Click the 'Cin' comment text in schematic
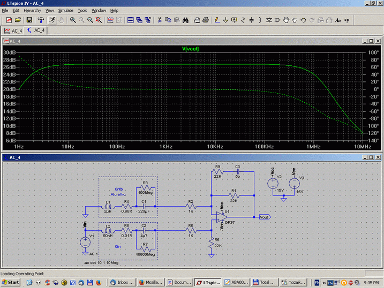Image resolution: width=384 pixels, height=288 pixels. tap(117, 246)
